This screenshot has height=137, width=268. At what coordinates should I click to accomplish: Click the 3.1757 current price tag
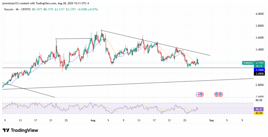(x=259, y=63)
